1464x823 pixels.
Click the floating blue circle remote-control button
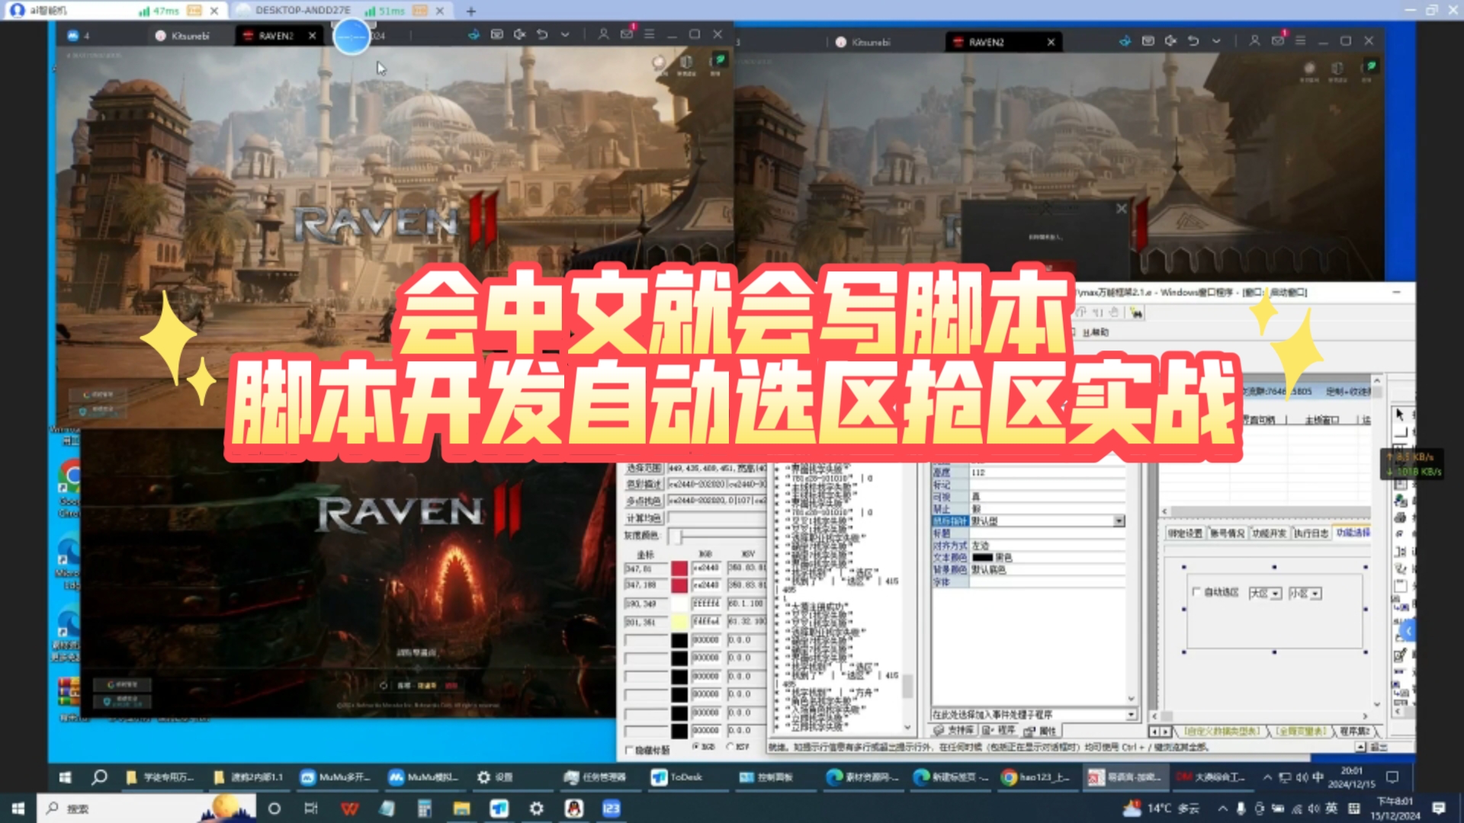coord(352,36)
